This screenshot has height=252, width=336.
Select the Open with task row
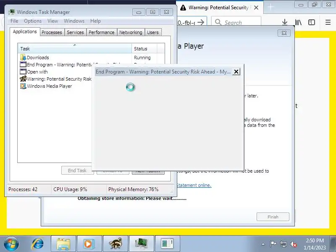click(55, 71)
